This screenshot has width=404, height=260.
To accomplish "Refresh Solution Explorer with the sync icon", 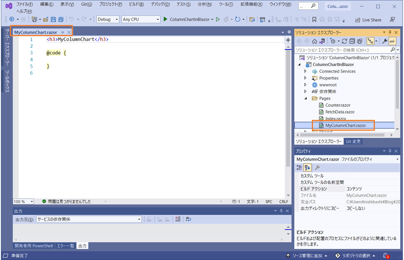I will pyautogui.click(x=344, y=41).
